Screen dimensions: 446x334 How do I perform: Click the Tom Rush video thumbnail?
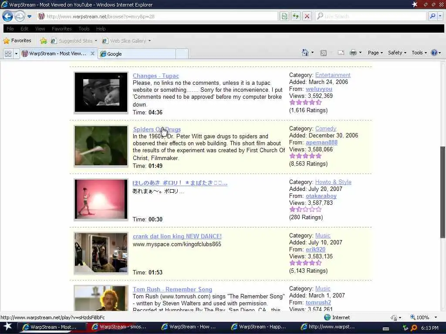pos(101,298)
